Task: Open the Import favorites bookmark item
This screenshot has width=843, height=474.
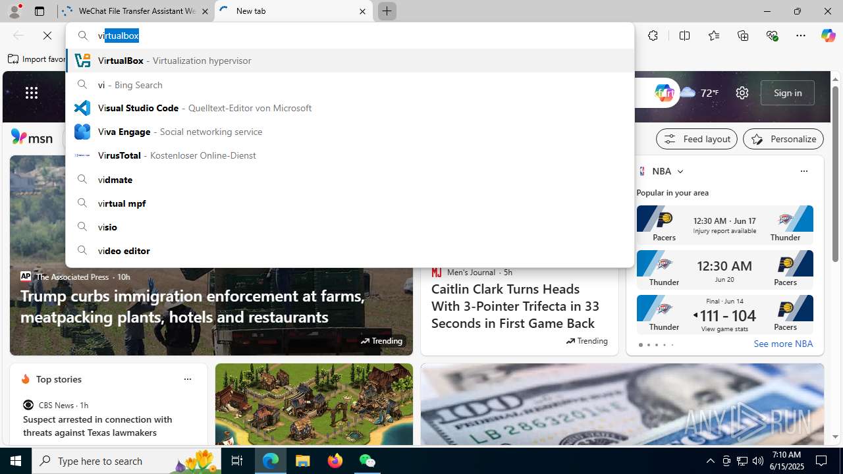Action: [x=36, y=59]
